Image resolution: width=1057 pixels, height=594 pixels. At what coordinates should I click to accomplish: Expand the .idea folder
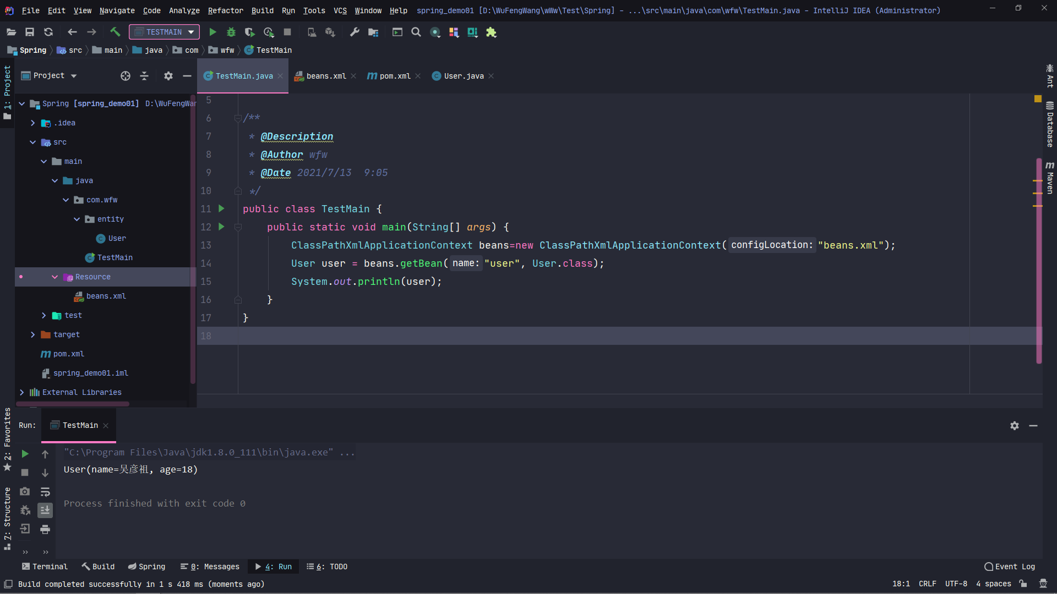click(32, 123)
